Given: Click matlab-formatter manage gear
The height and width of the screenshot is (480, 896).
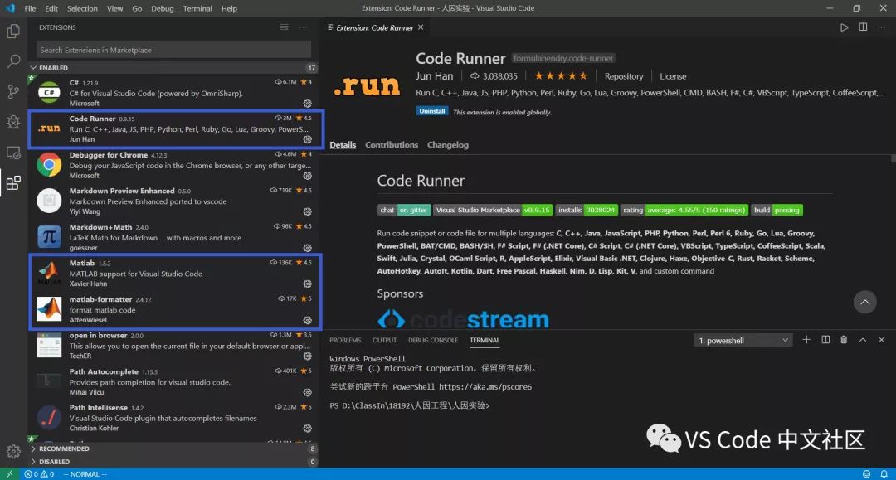Looking at the screenshot, I should point(308,320).
